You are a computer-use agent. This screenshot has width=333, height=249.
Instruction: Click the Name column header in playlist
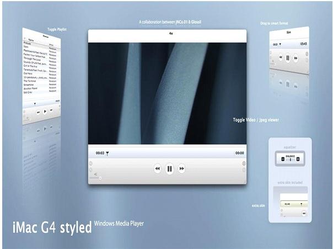(x=31, y=40)
